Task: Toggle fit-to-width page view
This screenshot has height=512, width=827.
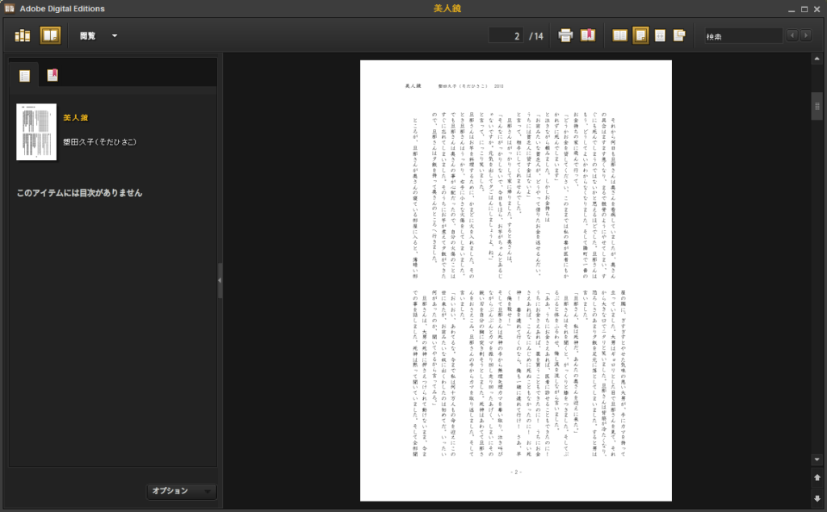Action: (x=660, y=36)
